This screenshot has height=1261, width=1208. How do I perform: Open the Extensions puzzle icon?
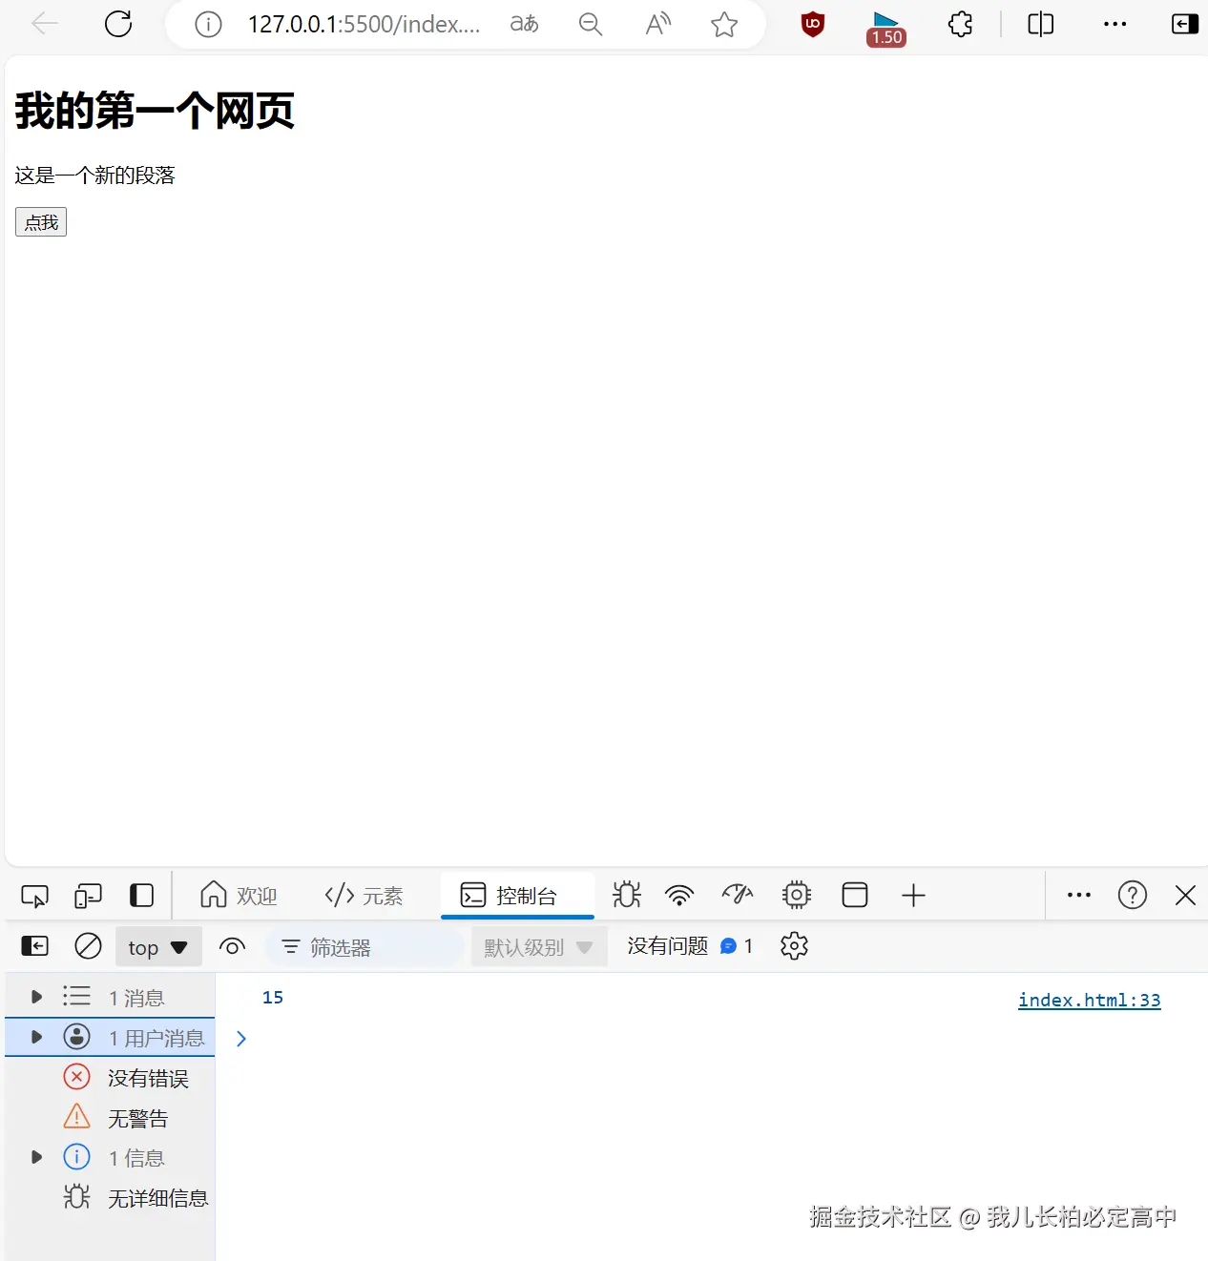click(961, 24)
